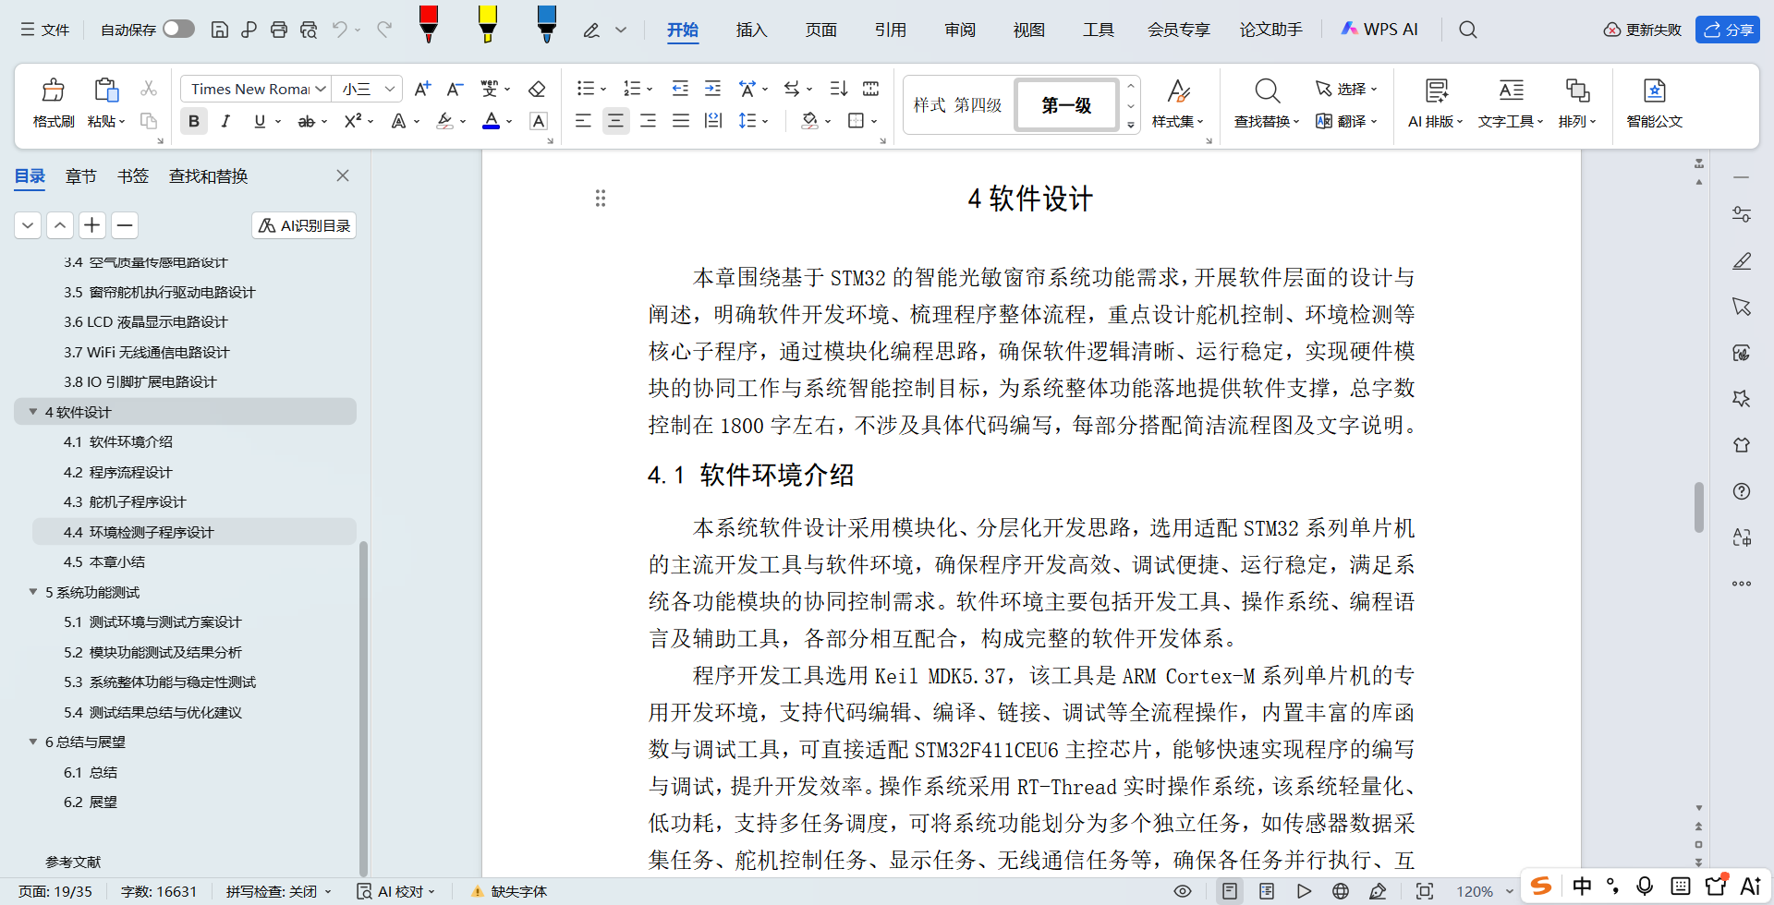Screen dimensions: 1774x905
Task: Switch to the 章节 navigation tab
Action: 81,175
